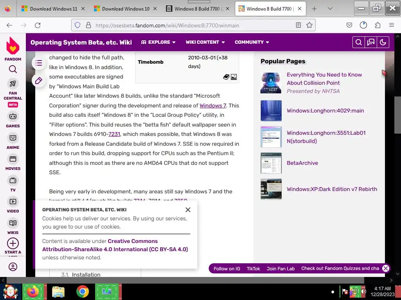Toggle dark theme moon icon
This screenshot has height=300, width=401.
[383, 42]
